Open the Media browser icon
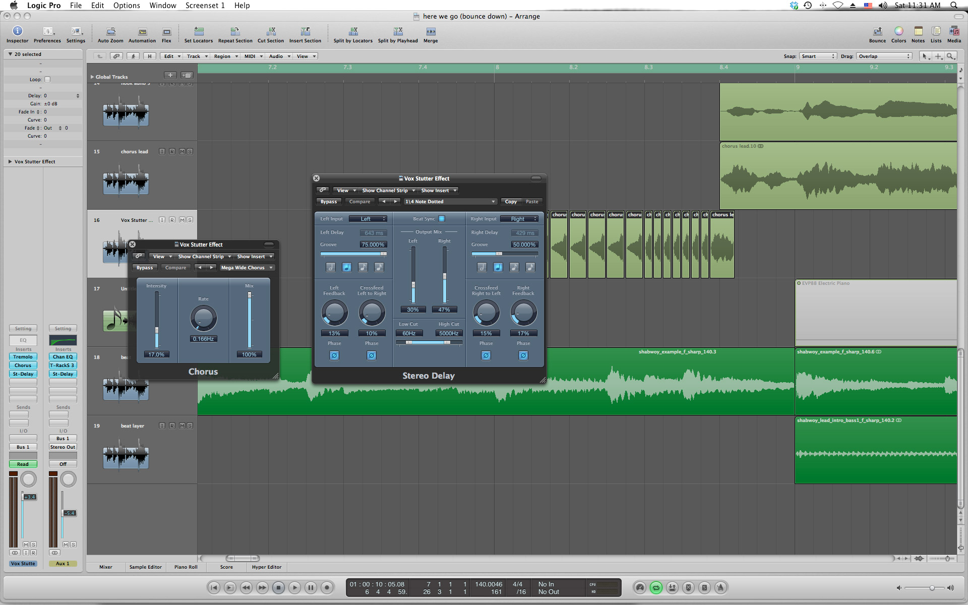Image resolution: width=968 pixels, height=605 pixels. click(x=954, y=31)
